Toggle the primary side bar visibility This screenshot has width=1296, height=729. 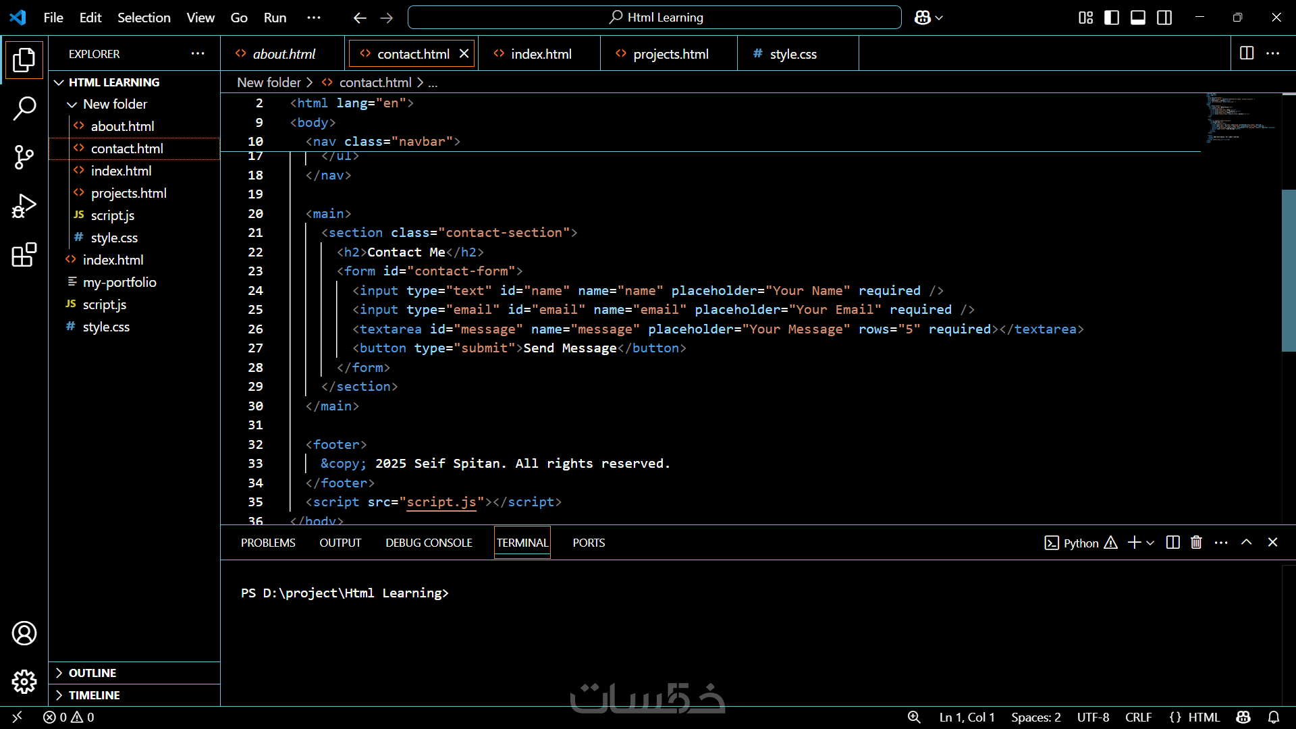point(1112,18)
